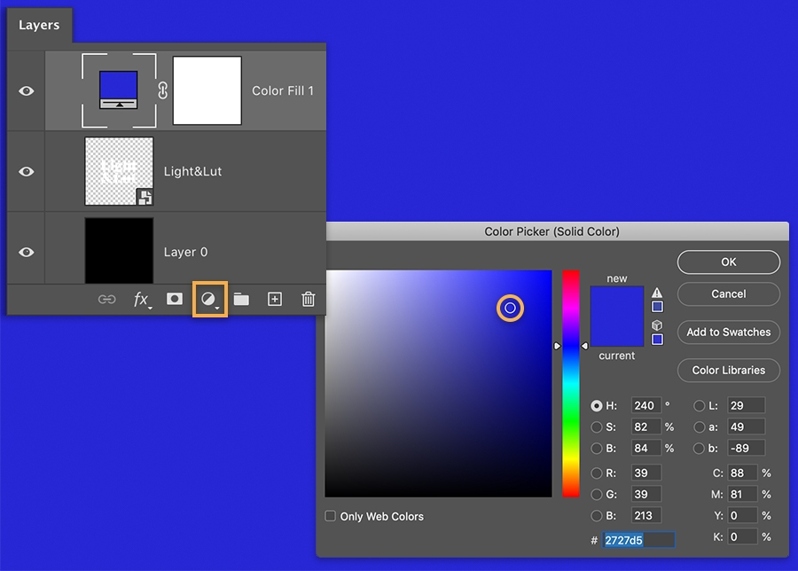The height and width of the screenshot is (571, 798).
Task: Open the layer styles fx icon
Action: (141, 300)
